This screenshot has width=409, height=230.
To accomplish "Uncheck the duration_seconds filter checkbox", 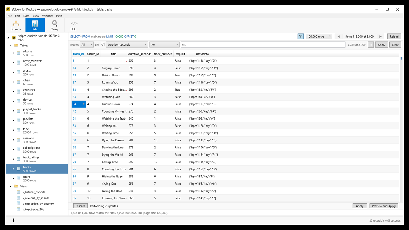I will [103, 45].
